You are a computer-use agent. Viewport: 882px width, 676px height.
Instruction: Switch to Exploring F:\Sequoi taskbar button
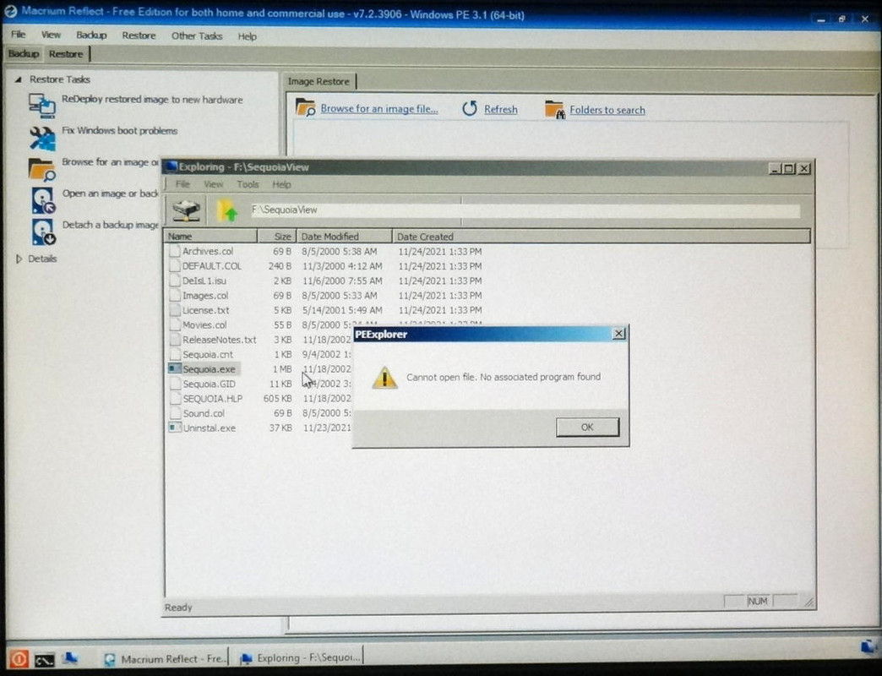pos(300,657)
